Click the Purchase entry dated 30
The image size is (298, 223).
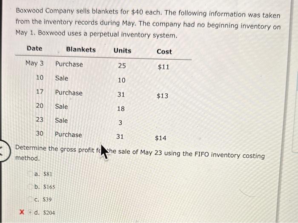68,135
